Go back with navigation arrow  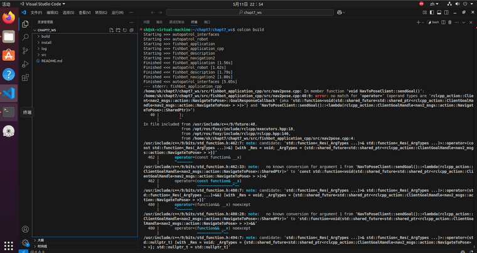(153, 13)
